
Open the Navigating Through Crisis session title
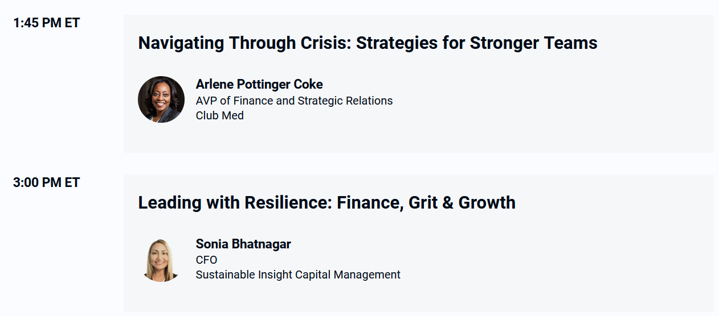point(367,43)
